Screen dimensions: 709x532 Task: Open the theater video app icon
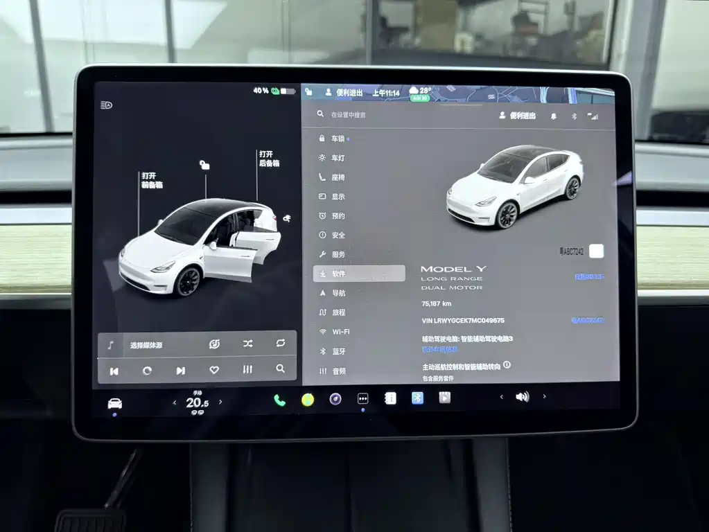444,398
